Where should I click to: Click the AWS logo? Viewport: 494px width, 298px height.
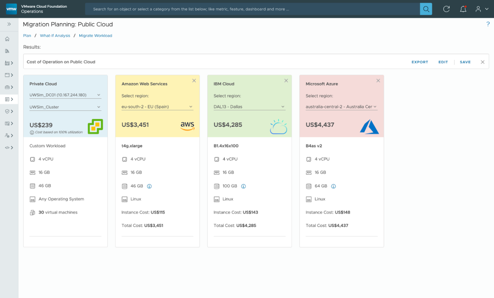tap(188, 126)
